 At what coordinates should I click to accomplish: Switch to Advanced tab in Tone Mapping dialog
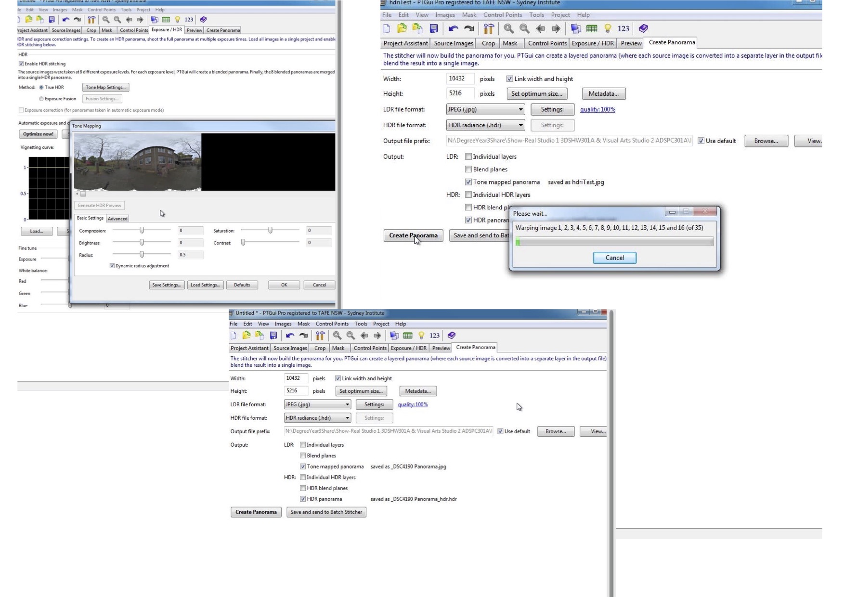click(117, 219)
